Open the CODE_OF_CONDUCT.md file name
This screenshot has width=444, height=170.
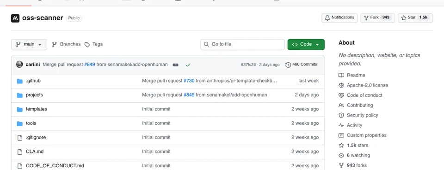coord(55,166)
